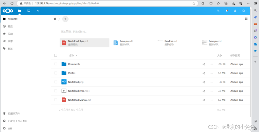This screenshot has width=259, height=132.
Task: Open more actions for Documents folder
Action: (212, 64)
